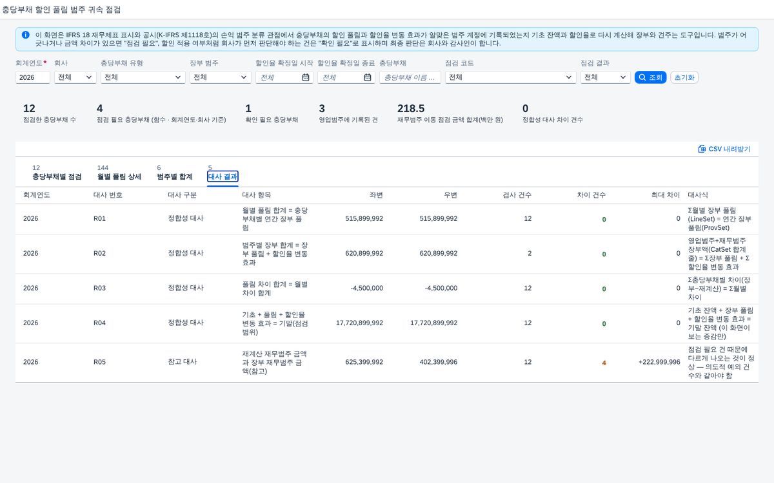This screenshot has height=483, width=774.
Task: Click the 차이 건수 column header
Action: pyautogui.click(x=591, y=195)
